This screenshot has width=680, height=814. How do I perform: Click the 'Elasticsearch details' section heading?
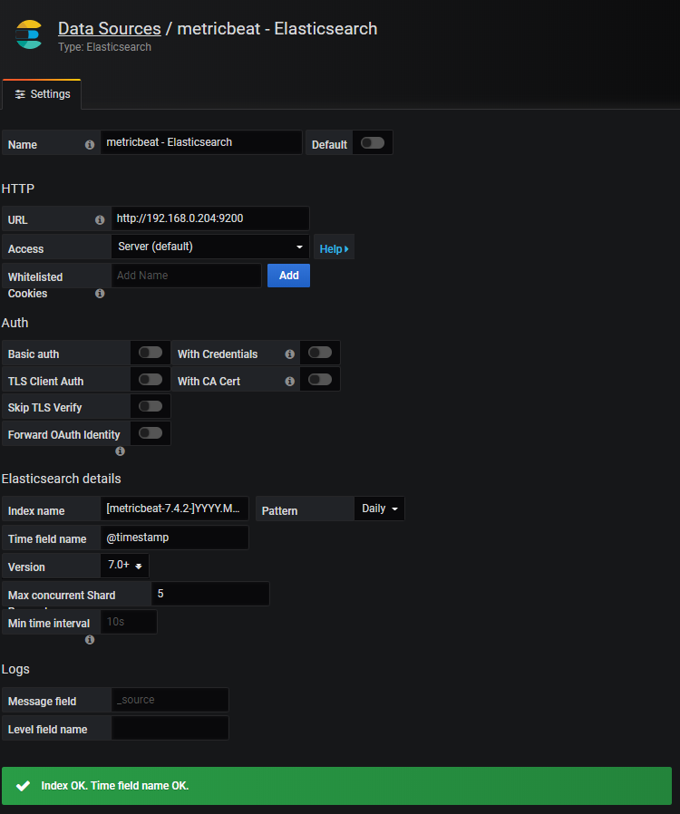pos(62,479)
